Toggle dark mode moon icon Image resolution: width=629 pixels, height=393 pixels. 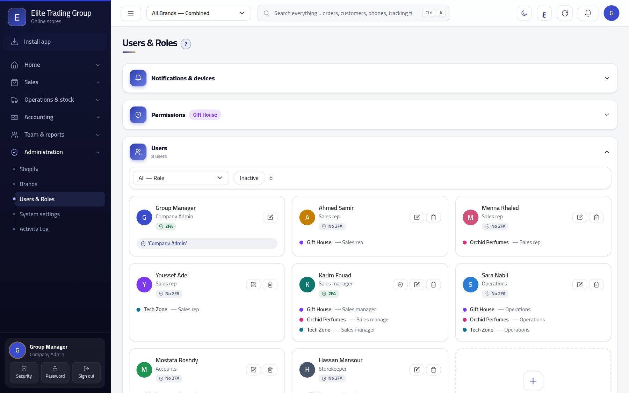click(x=524, y=13)
